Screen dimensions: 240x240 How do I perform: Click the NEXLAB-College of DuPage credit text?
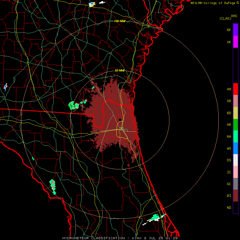coord(213,3)
